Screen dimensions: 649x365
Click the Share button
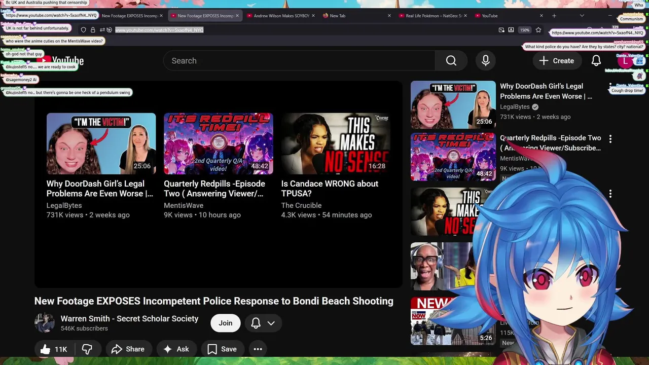point(128,349)
